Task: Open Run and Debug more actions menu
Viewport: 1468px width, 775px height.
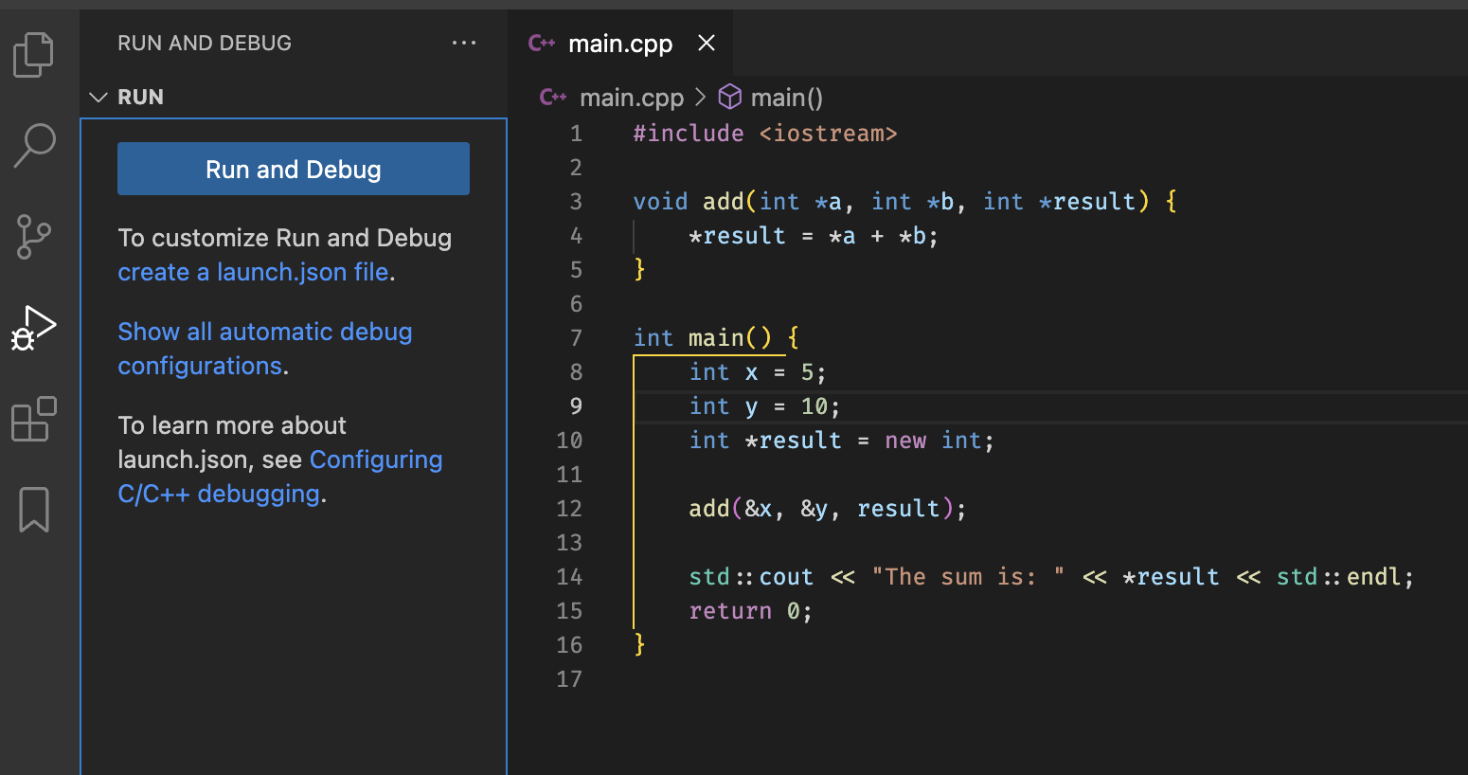Action: pyautogui.click(x=464, y=44)
